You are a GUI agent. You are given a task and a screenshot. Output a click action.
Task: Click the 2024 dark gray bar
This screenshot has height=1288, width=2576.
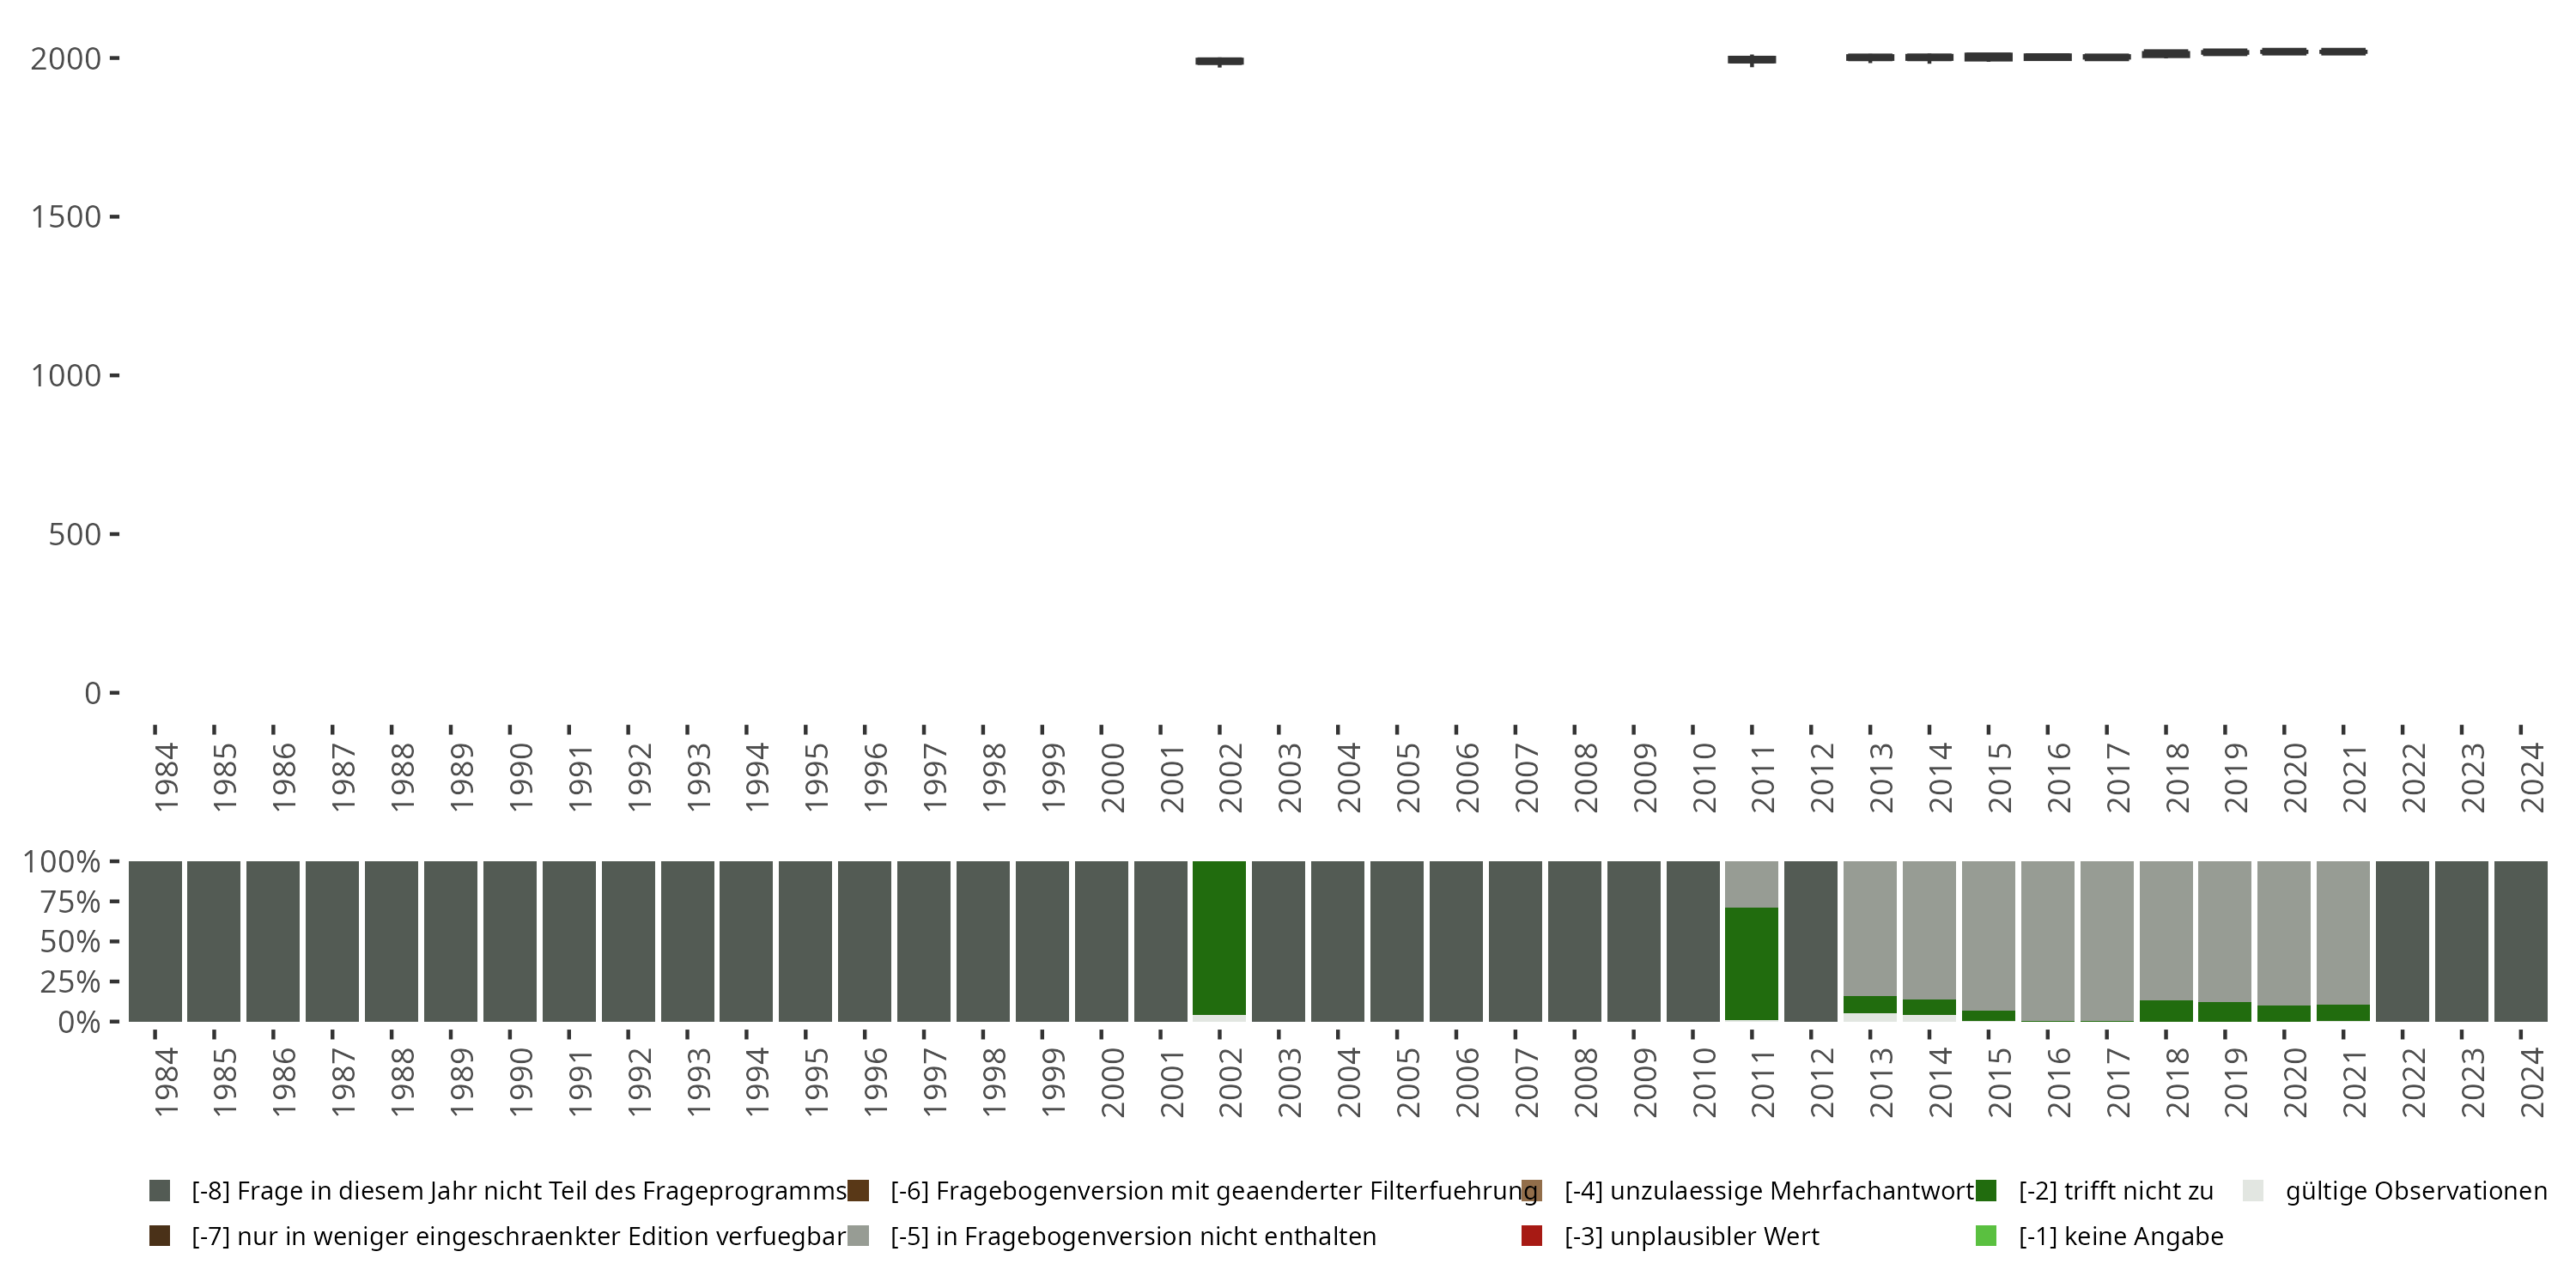(2520, 941)
